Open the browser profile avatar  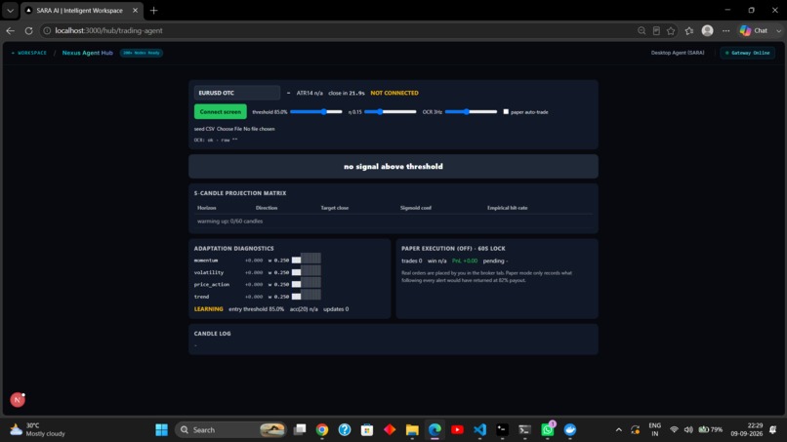coord(707,30)
